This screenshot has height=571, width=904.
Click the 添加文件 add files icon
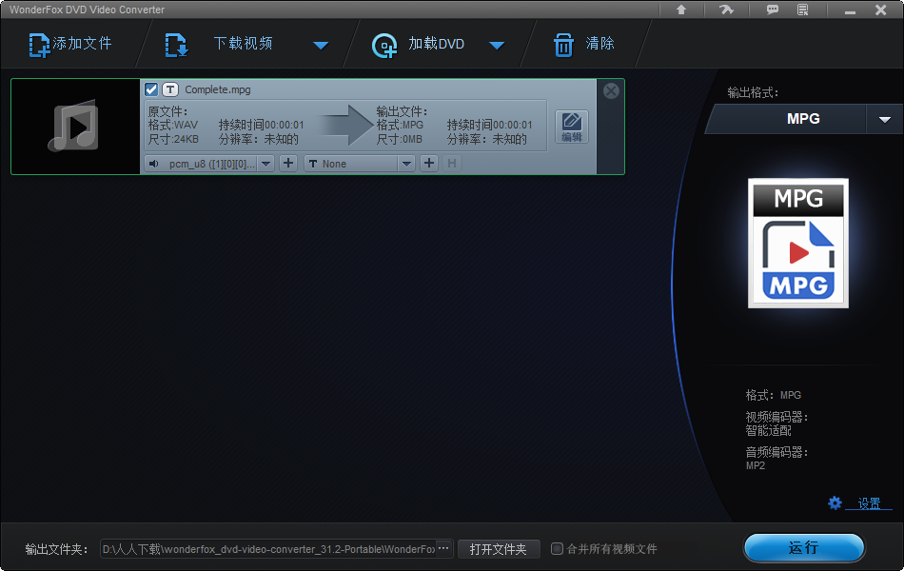click(x=39, y=44)
